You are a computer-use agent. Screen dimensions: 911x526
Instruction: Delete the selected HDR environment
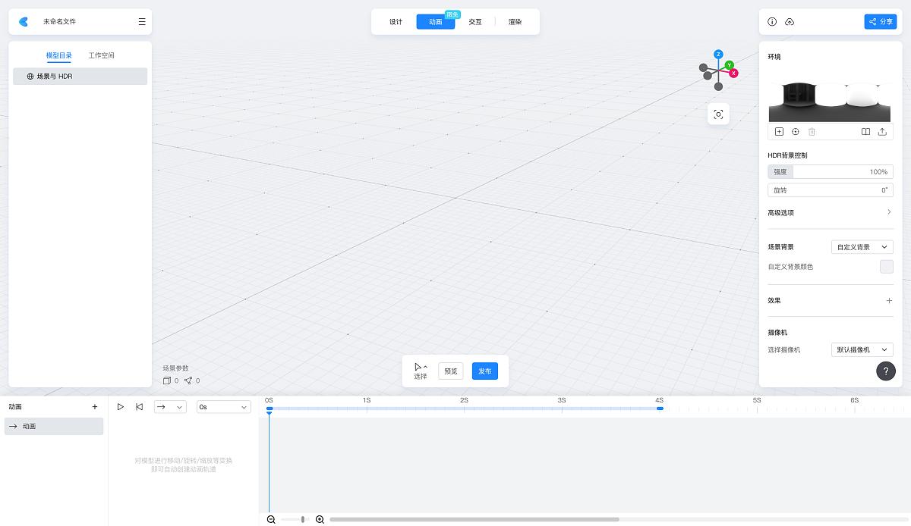pos(812,131)
